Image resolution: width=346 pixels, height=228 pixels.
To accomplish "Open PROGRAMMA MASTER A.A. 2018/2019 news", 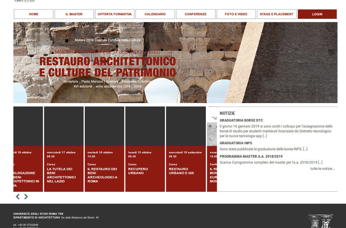I will pyautogui.click(x=251, y=156).
